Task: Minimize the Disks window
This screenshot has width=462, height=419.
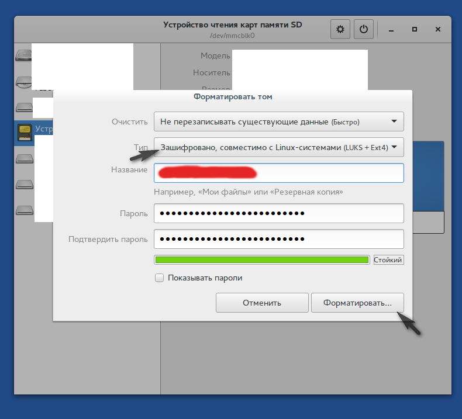Action: point(391,29)
